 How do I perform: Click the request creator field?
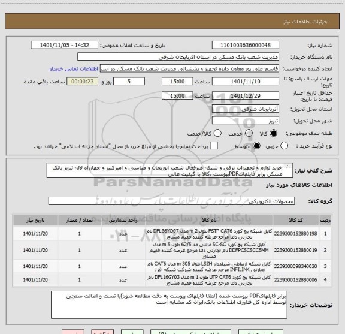189,69
